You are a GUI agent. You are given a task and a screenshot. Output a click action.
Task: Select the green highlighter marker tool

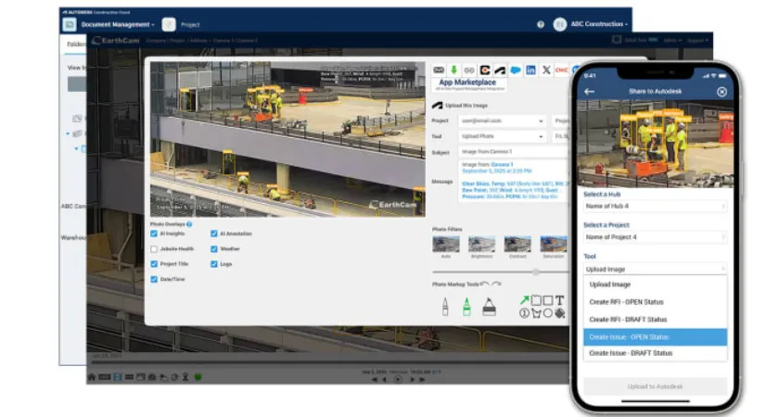pyautogui.click(x=466, y=307)
